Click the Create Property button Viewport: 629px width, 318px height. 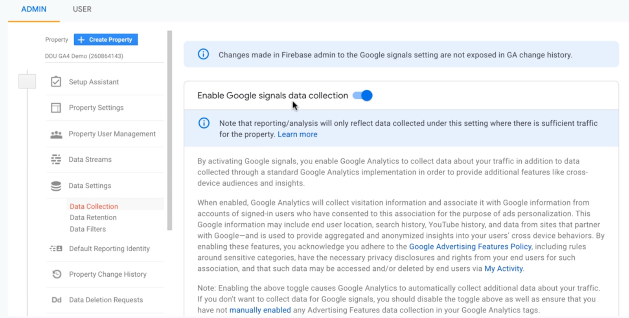(106, 40)
